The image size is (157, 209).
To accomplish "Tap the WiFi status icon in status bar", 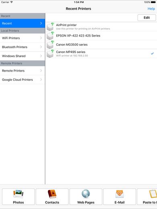I will [12, 2].
